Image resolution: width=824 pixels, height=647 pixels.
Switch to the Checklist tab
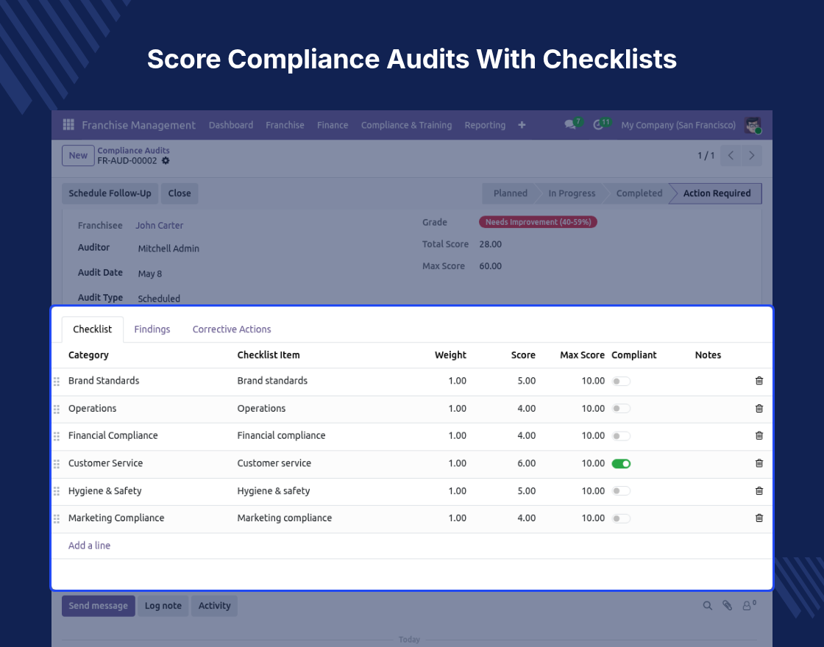[93, 329]
